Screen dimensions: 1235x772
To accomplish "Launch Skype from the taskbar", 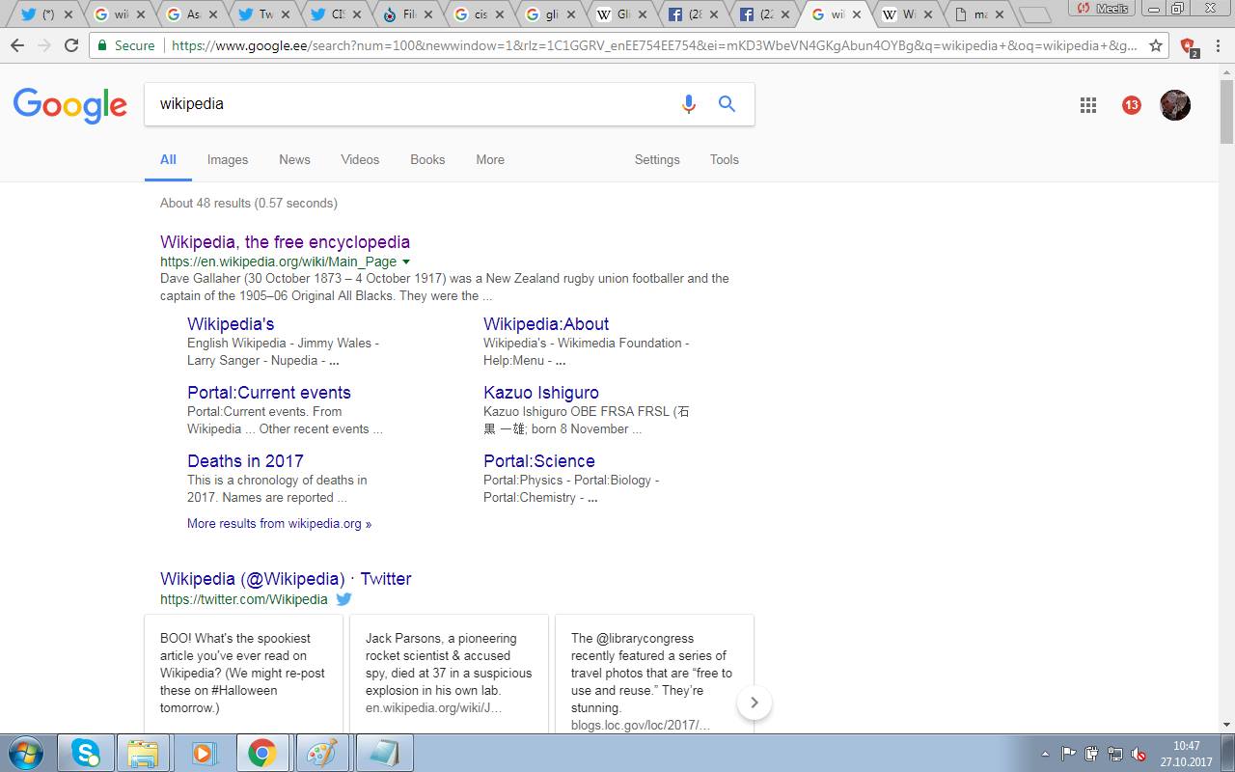I will pyautogui.click(x=86, y=753).
